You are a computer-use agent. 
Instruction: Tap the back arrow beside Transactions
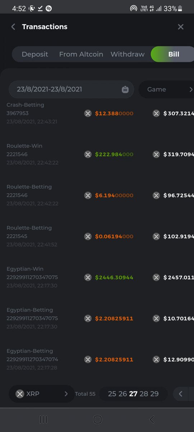pyautogui.click(x=13, y=27)
